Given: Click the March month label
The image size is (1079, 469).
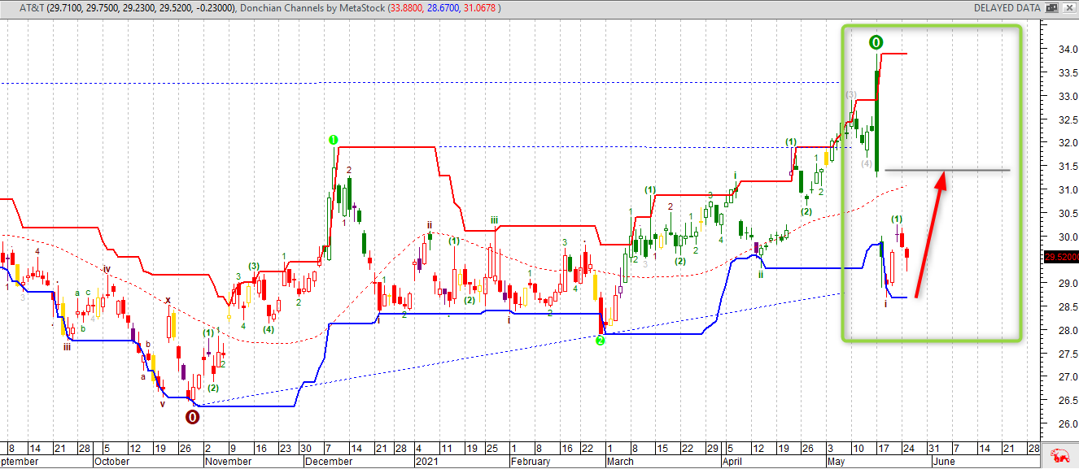Looking at the screenshot, I should [621, 461].
